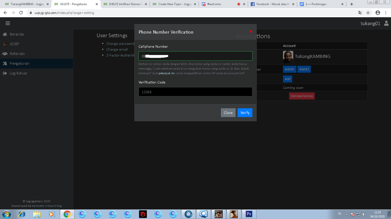Click the Change password link

(x=120, y=43)
